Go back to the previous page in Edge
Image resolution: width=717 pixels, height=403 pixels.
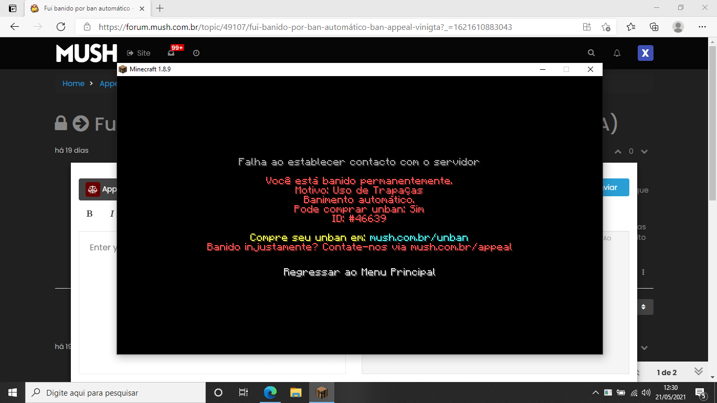click(x=15, y=27)
